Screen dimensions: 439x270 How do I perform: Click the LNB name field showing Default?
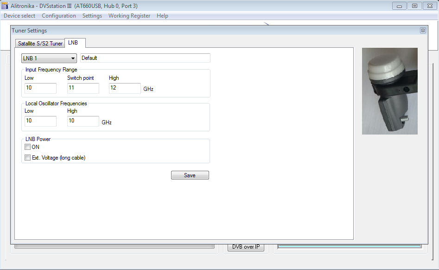145,58
